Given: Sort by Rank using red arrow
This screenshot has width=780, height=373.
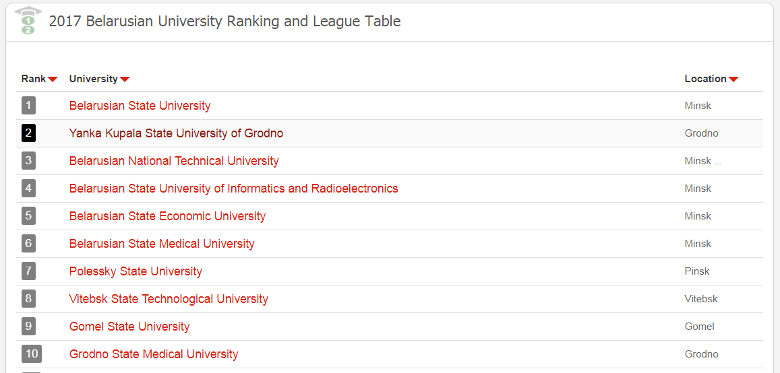Looking at the screenshot, I should [x=53, y=79].
